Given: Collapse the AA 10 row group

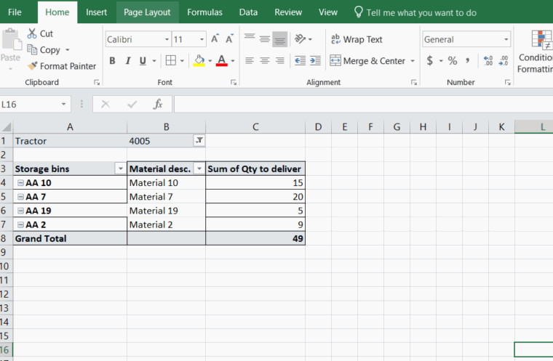Looking at the screenshot, I should pyautogui.click(x=20, y=183).
